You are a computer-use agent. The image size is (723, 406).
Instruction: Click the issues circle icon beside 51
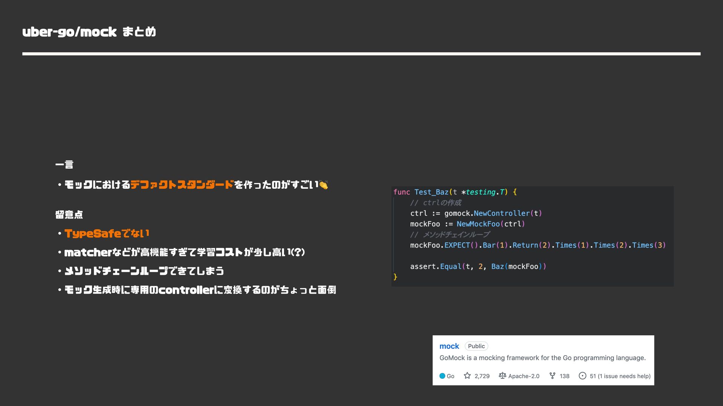(583, 376)
